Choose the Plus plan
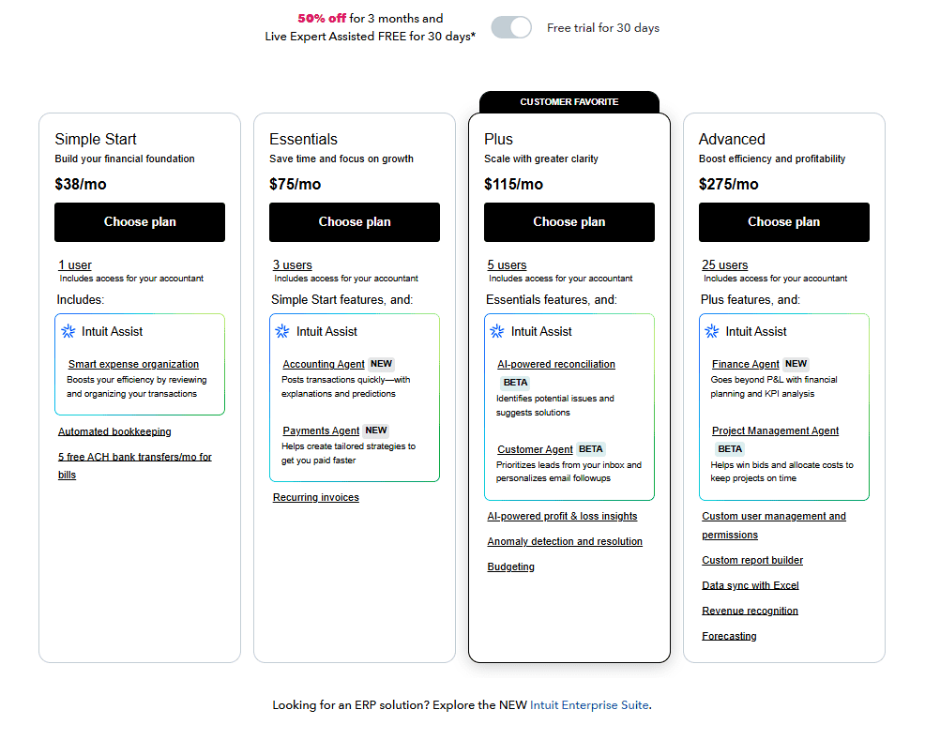 pos(569,222)
